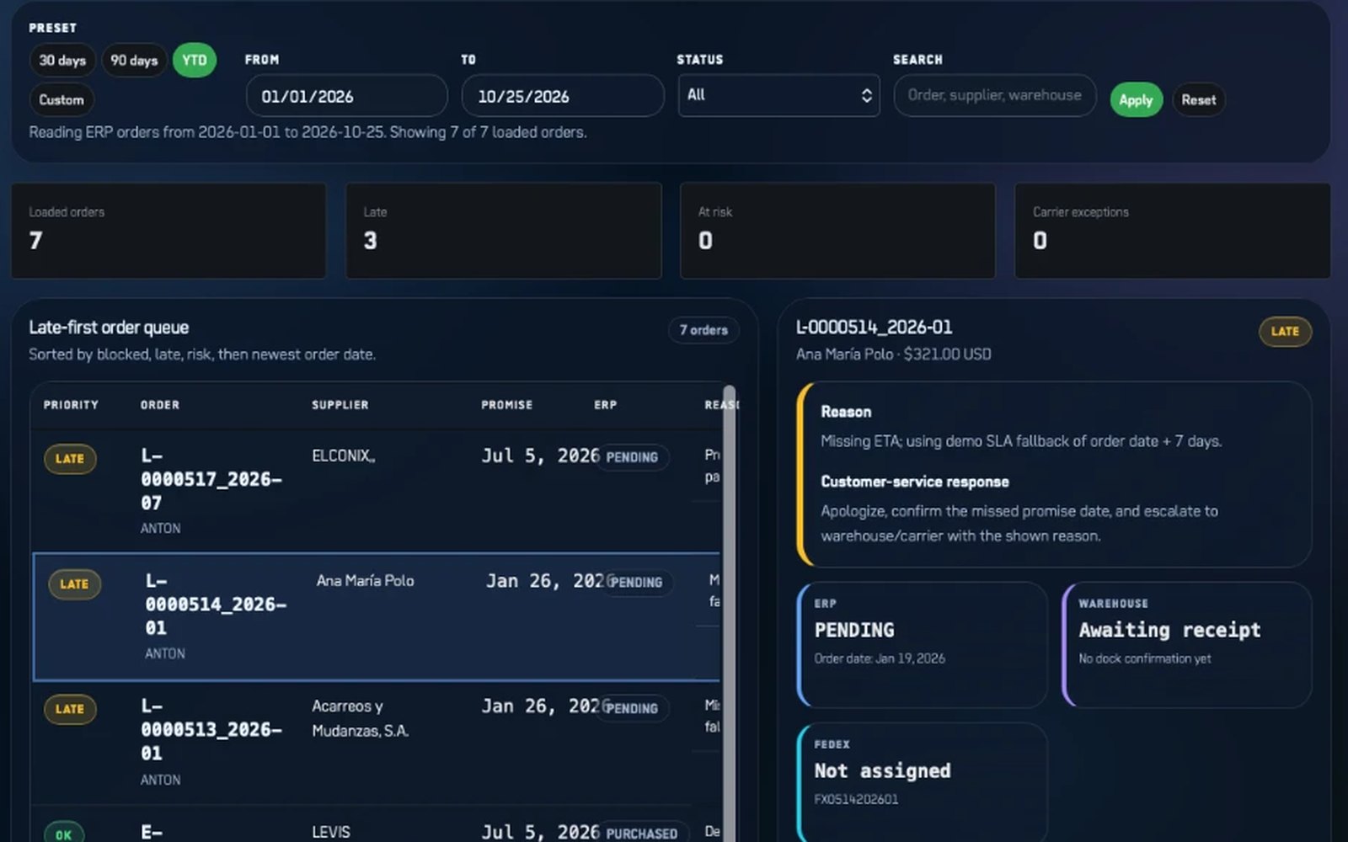Viewport: 1348px width, 842px height.
Task: Select order L-0000514_2026-01 row
Action: click(x=377, y=617)
